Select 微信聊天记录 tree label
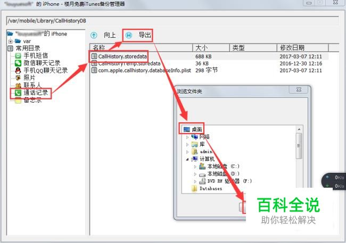The height and width of the screenshot is (243, 346). pos(42,63)
